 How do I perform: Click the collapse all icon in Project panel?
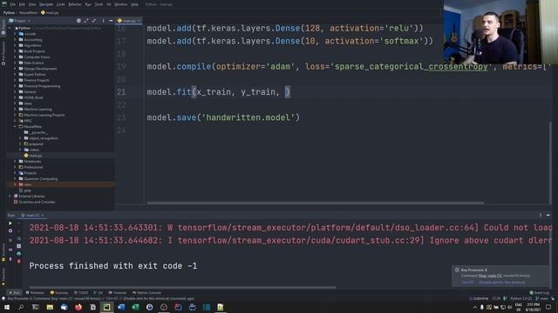[94, 21]
